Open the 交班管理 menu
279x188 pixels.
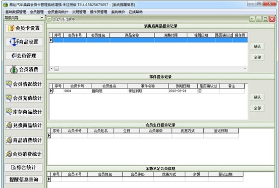pos(79,12)
